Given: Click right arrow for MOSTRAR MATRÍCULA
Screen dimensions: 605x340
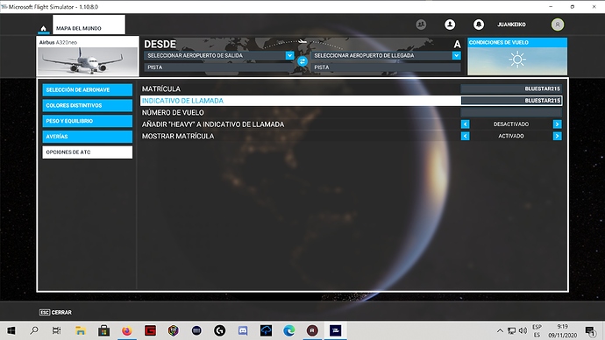Looking at the screenshot, I should point(557,136).
